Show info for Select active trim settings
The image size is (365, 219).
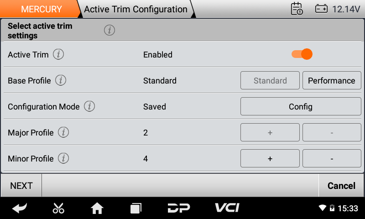pyautogui.click(x=109, y=31)
